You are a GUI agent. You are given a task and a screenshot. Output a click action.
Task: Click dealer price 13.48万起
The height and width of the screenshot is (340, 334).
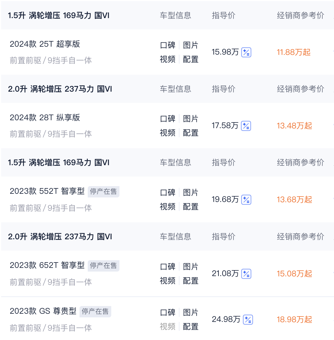294,126
